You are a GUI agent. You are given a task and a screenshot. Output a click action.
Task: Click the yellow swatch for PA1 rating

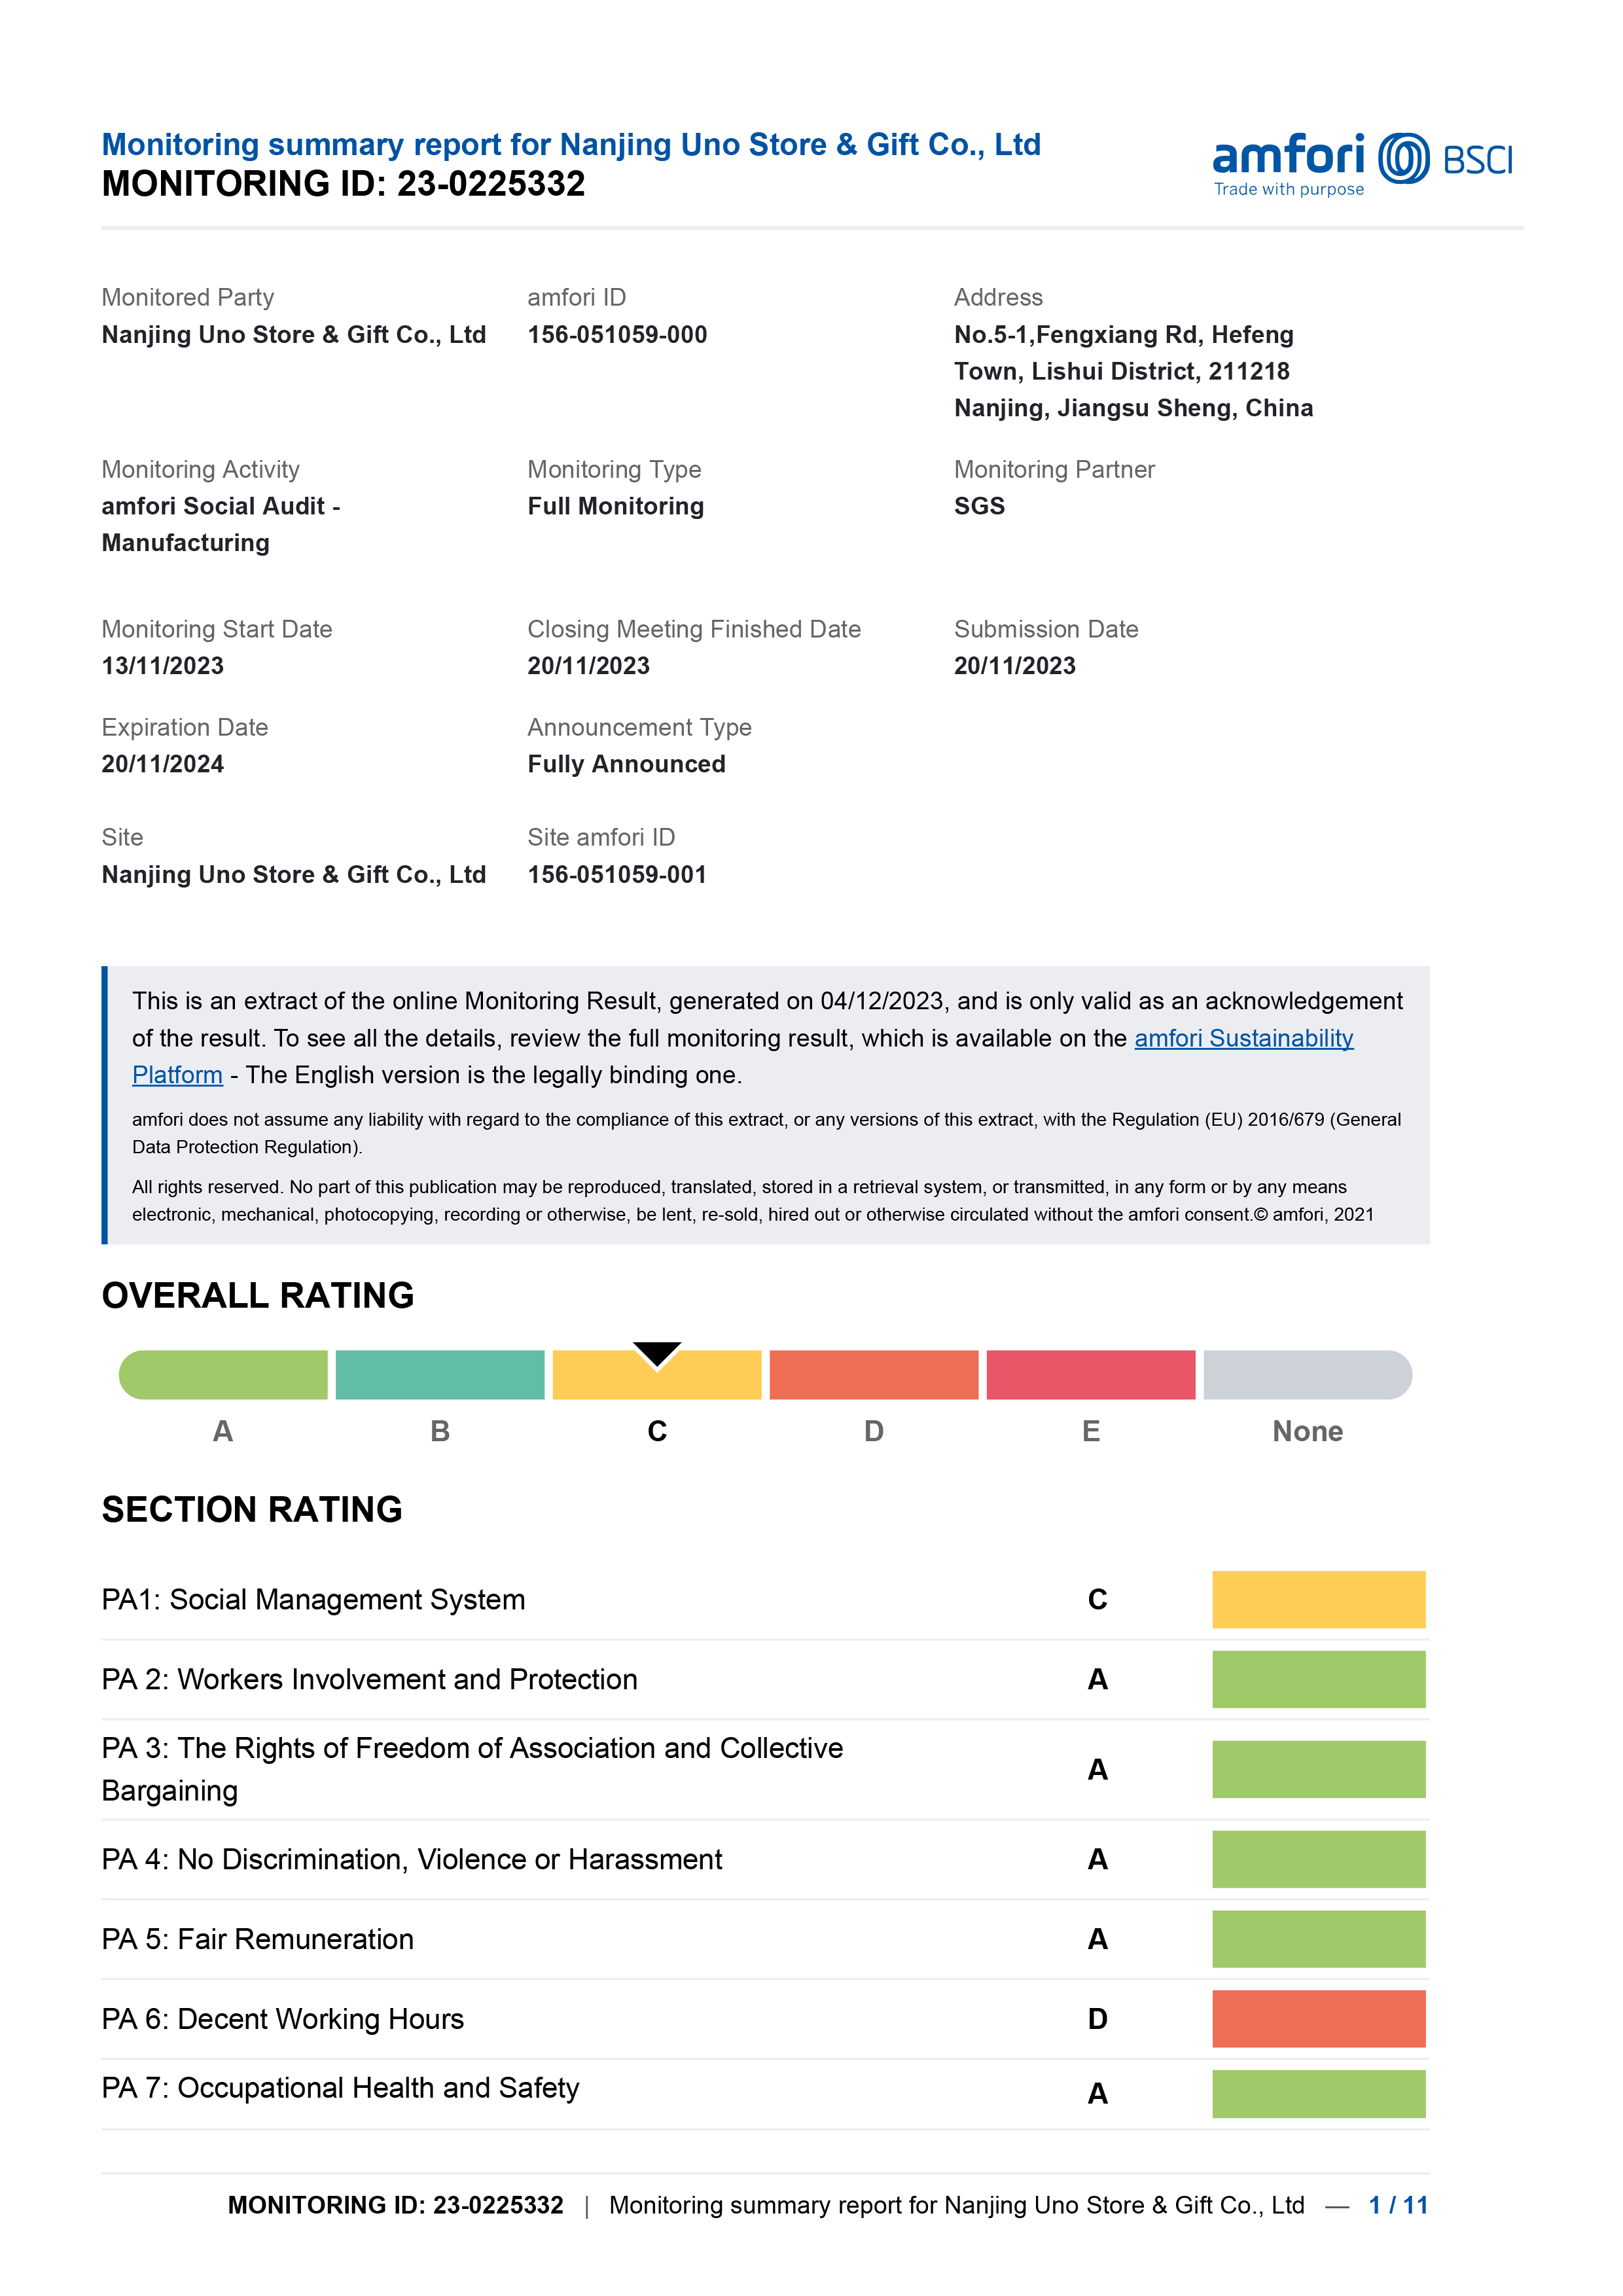click(1318, 1599)
